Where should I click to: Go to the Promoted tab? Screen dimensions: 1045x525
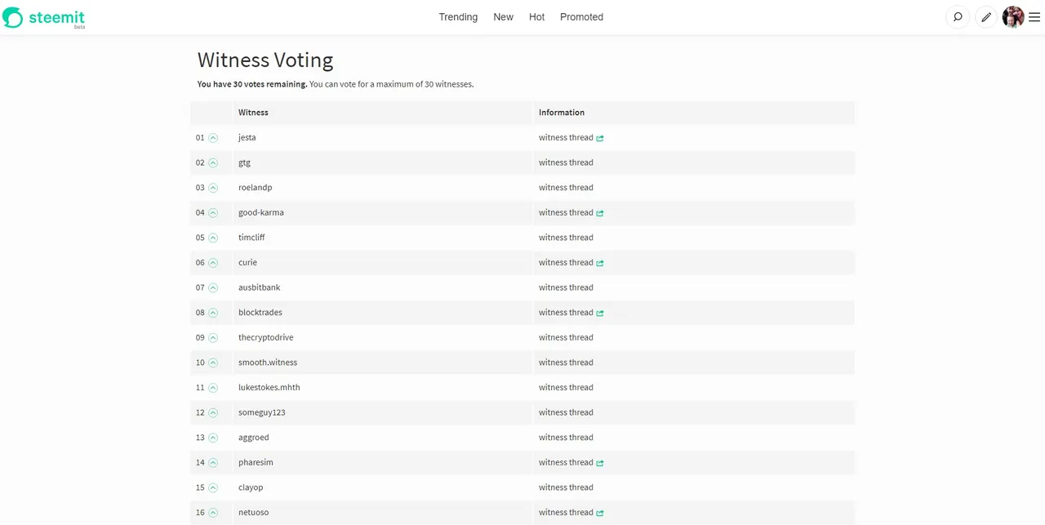coord(581,17)
